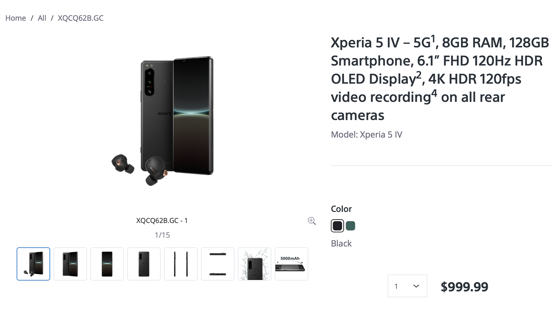The image size is (558, 314).
Task: Go to Home breadcrumb link
Action: point(16,18)
